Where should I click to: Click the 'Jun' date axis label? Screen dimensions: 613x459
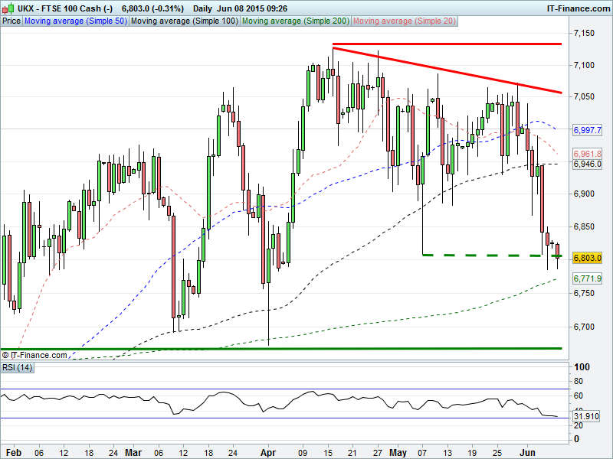[527, 453]
